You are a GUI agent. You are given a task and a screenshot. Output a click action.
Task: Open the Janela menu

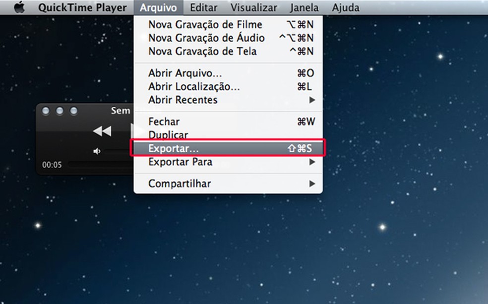(304, 7)
